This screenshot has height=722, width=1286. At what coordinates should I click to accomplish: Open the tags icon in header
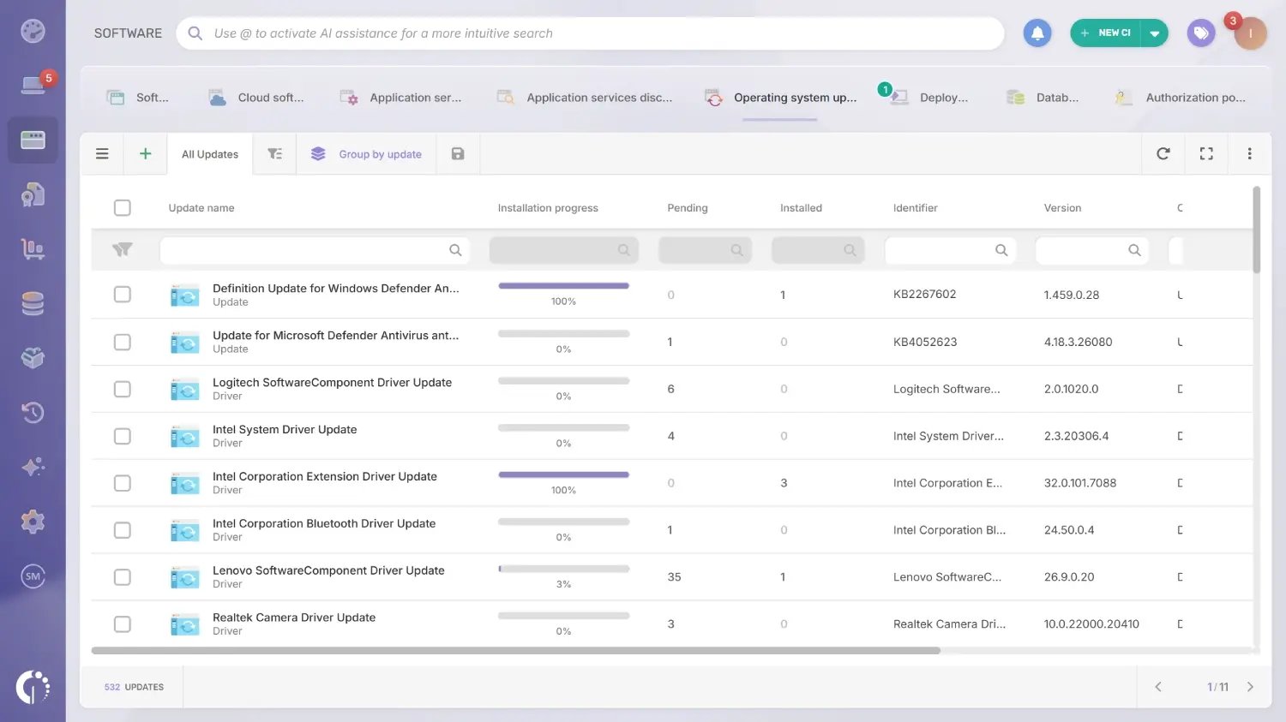click(x=1201, y=33)
